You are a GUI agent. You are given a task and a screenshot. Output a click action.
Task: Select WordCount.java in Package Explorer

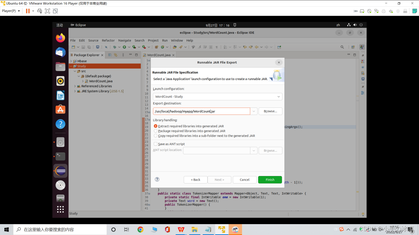[101, 81]
